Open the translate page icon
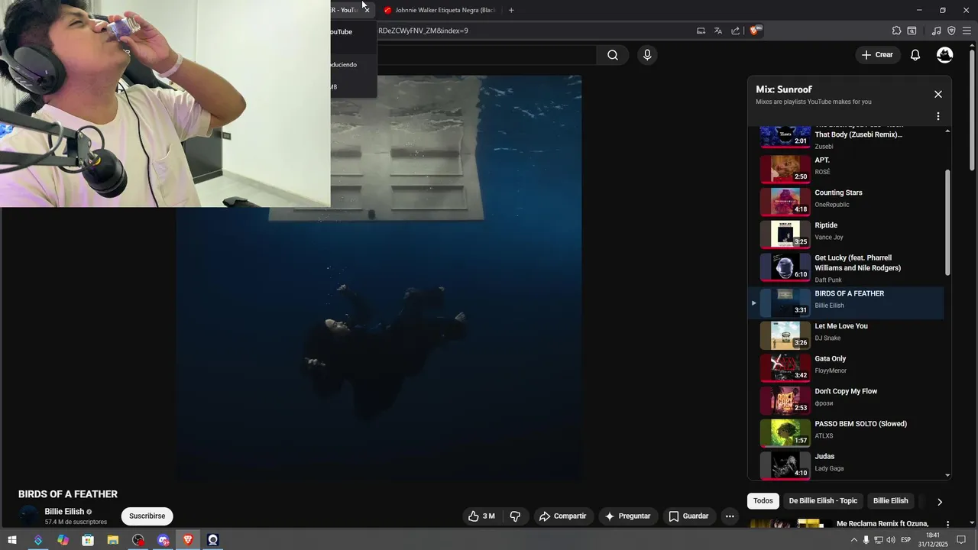Image resolution: width=978 pixels, height=550 pixels. 718,31
